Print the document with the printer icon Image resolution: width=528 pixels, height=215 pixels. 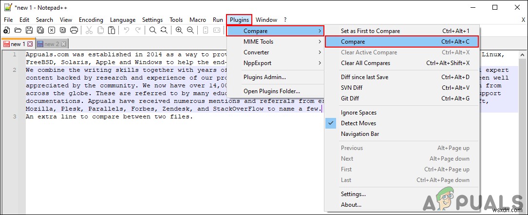74,31
